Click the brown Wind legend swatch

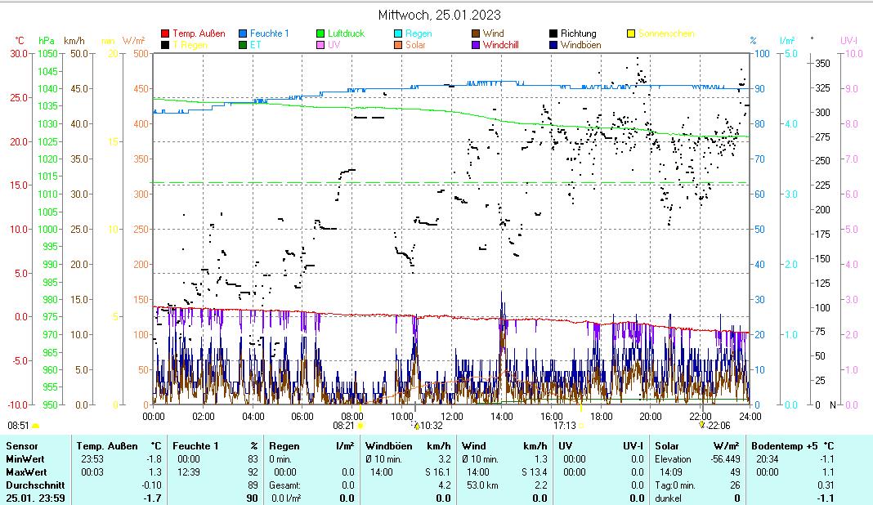[476, 34]
